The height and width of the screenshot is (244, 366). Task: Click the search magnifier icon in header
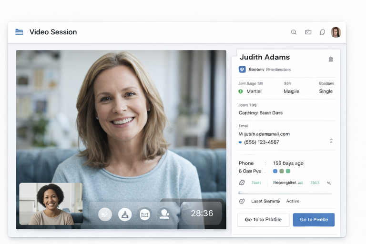pos(294,32)
